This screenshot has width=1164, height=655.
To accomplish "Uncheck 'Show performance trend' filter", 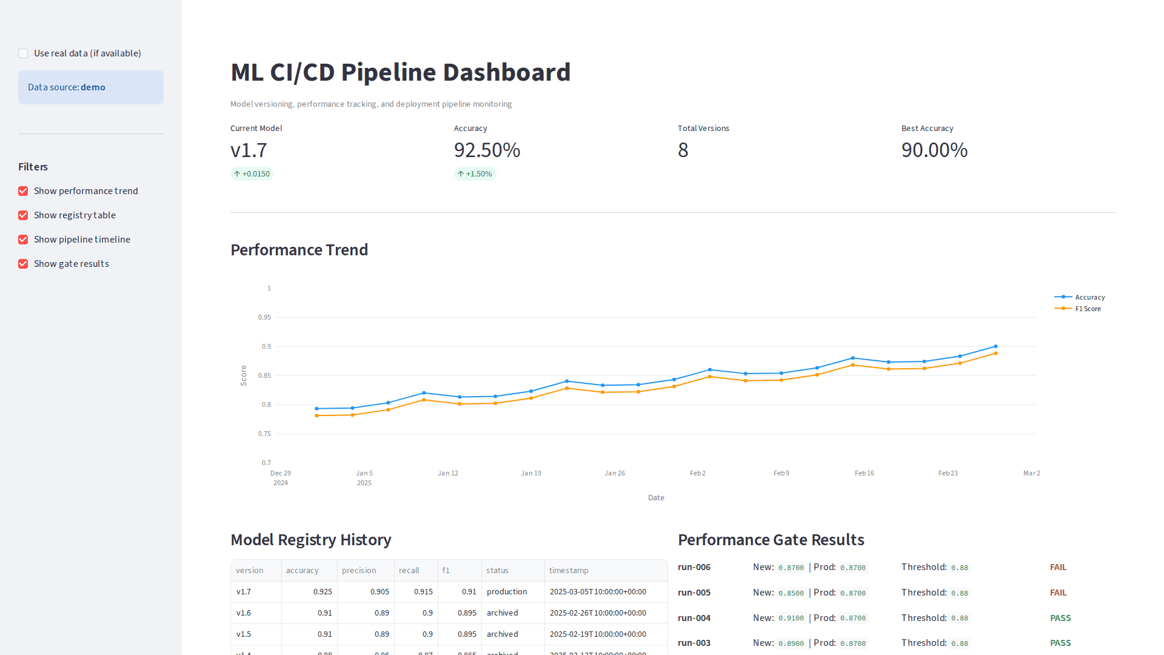I will tap(23, 190).
